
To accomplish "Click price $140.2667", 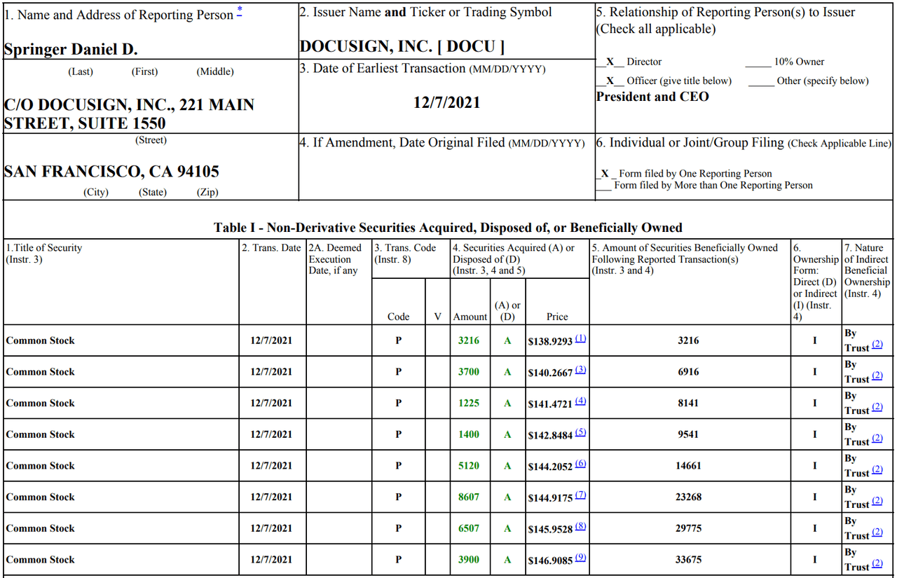I will (550, 373).
